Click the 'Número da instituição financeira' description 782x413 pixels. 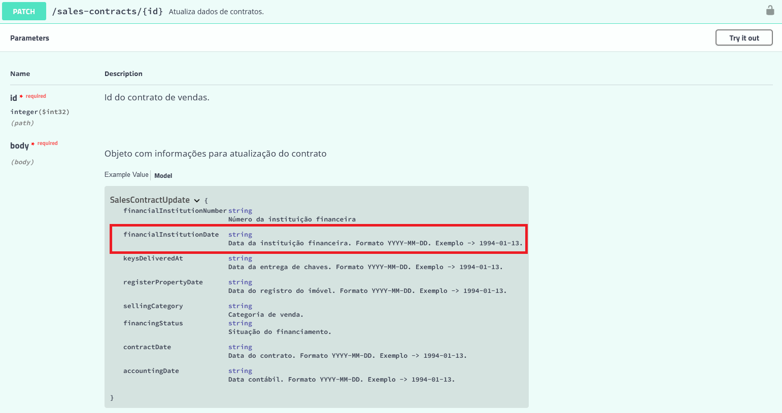tap(292, 219)
